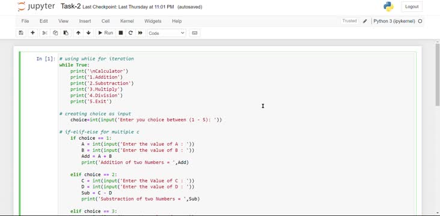
Task: Click the kernel idle circle indicator
Action: click(x=420, y=21)
